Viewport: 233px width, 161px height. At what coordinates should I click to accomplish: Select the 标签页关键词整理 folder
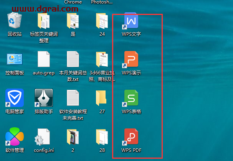(x=43, y=21)
